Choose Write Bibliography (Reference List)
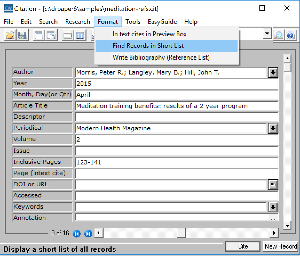Screen dimensions: 300x256 pos(161,57)
